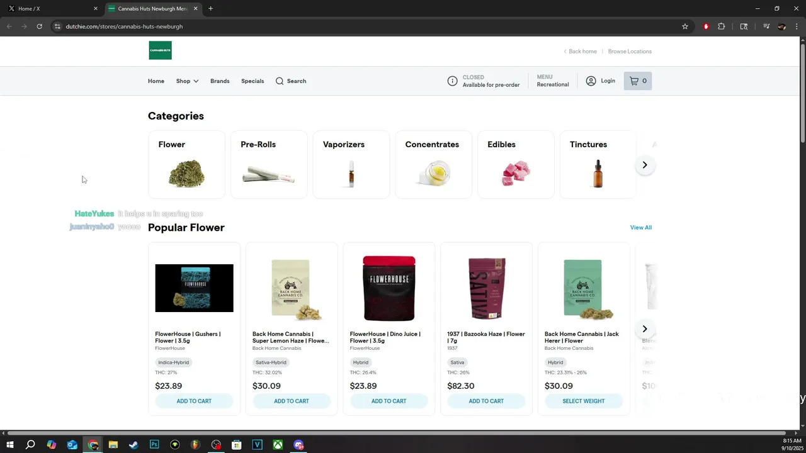This screenshot has height=453, width=806.
Task: Click the Back home link
Action: point(580,51)
